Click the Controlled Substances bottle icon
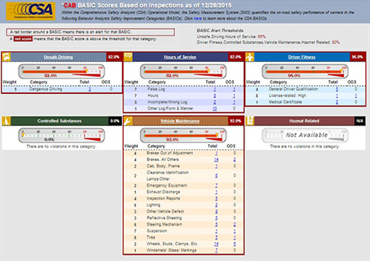This screenshot has width=370, height=261. coord(6,121)
